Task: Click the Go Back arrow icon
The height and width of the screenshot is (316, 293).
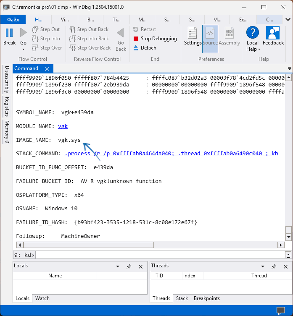Action: coord(121,33)
